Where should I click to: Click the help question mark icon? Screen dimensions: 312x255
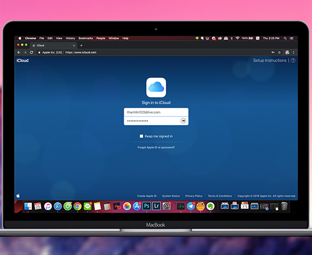pos(293,61)
